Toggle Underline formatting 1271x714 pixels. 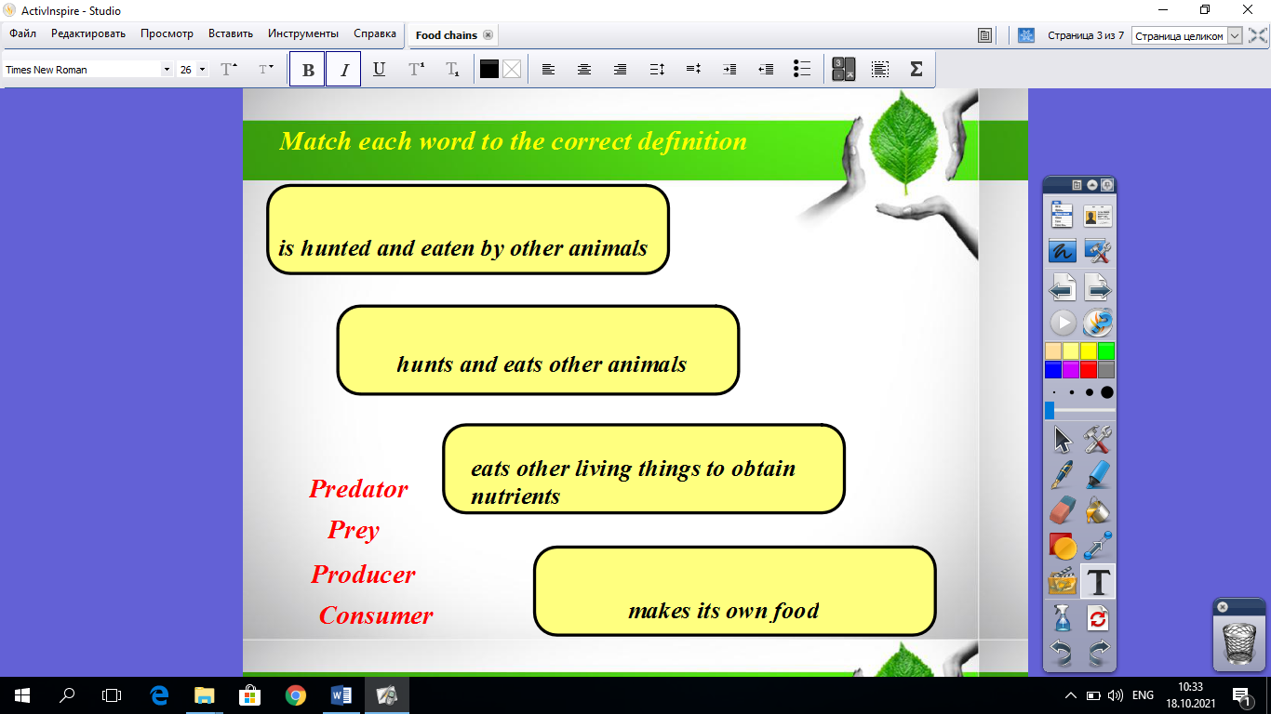point(379,70)
